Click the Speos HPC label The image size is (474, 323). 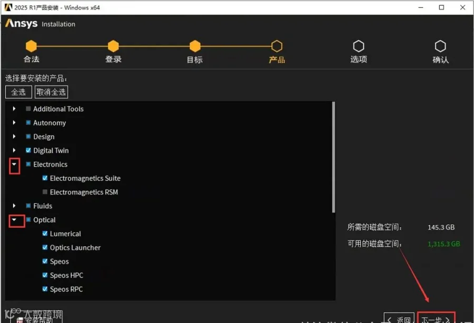click(x=66, y=276)
